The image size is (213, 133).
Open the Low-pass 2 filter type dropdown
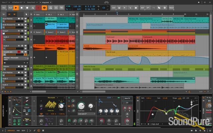coord(87,114)
